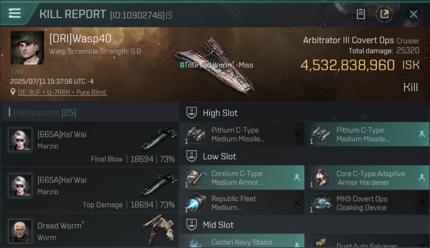Select Core C-Type Adaptive Armor Hardener

click(366, 178)
